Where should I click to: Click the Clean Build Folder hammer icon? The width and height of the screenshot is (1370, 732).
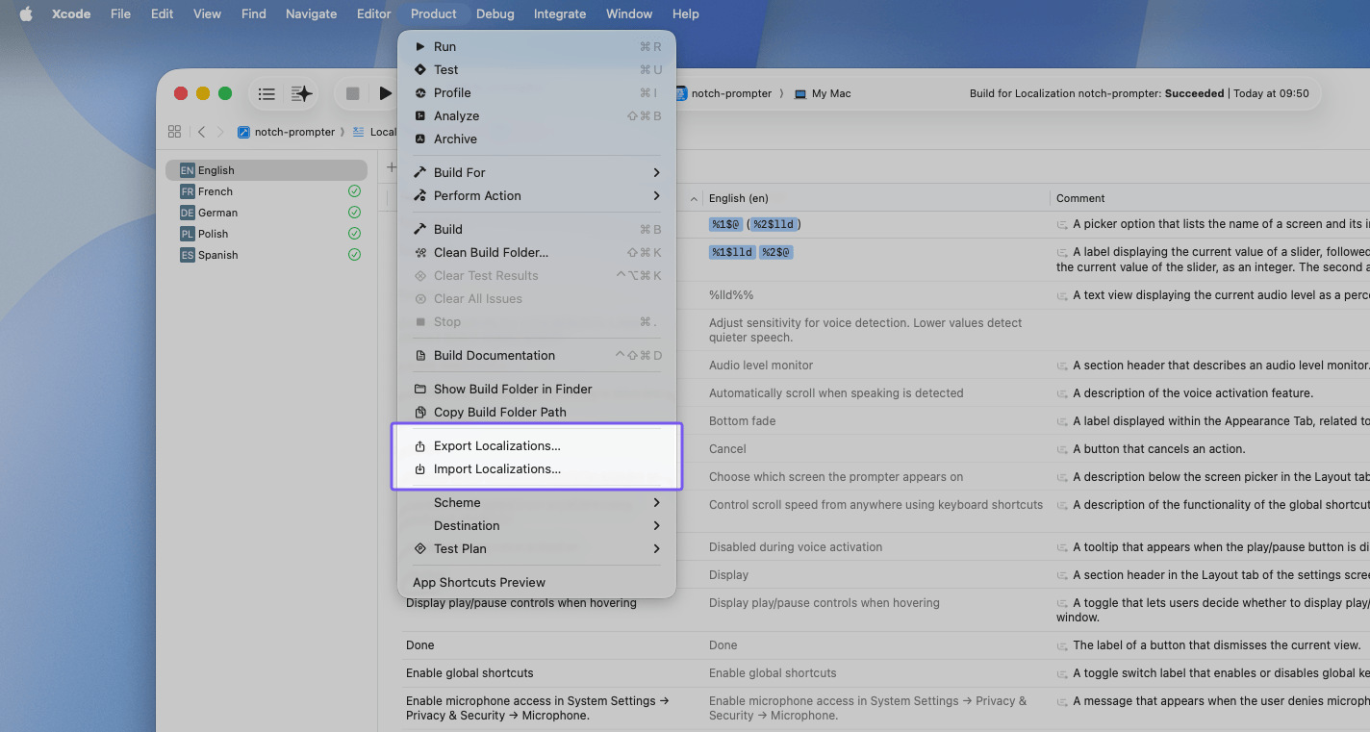point(419,252)
